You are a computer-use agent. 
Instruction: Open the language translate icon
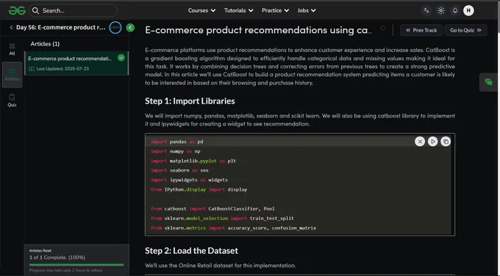click(x=426, y=10)
